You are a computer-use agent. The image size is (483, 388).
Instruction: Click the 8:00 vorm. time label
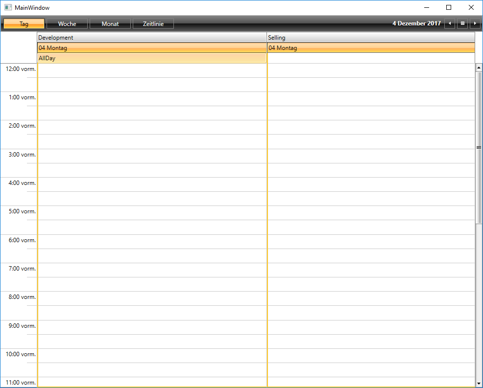pyautogui.click(x=22, y=297)
